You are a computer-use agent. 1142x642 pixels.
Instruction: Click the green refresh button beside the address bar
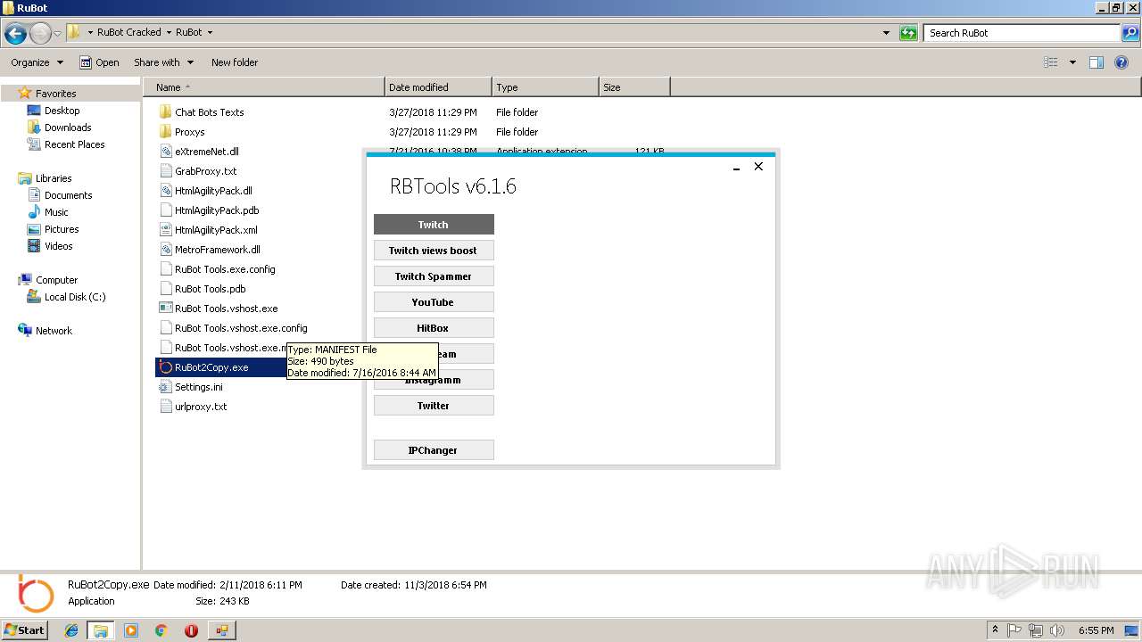(x=908, y=33)
